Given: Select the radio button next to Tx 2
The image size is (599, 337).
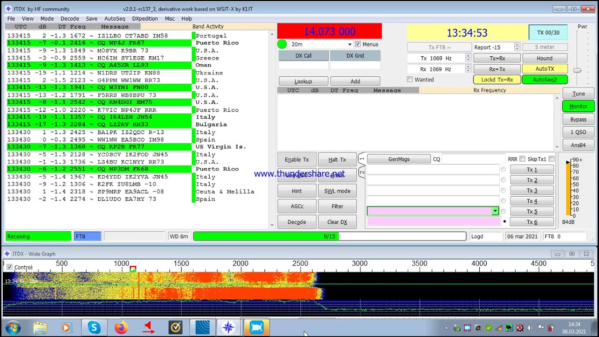Looking at the screenshot, I should [503, 180].
